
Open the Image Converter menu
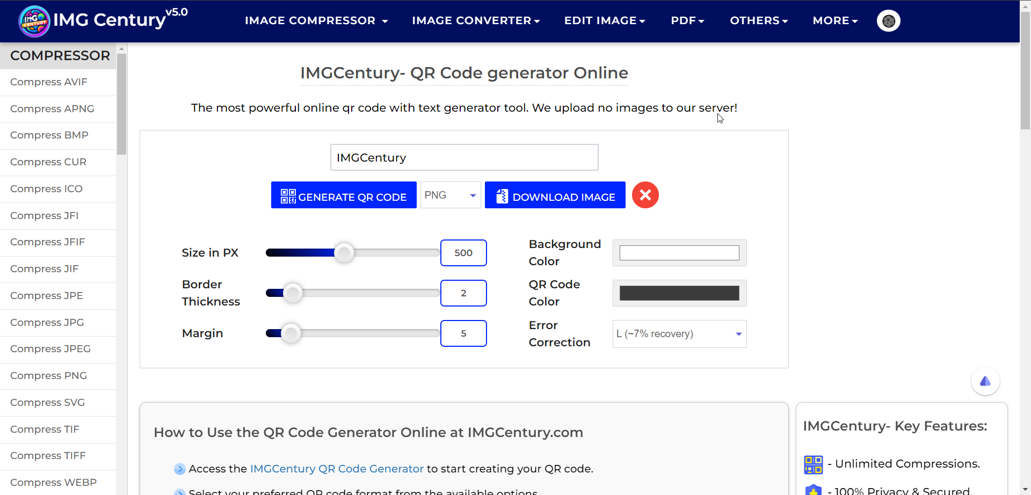[475, 21]
